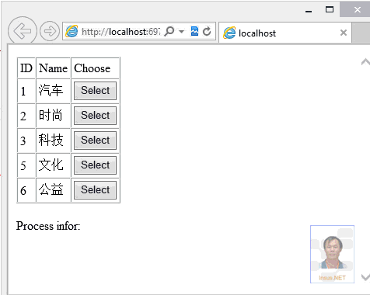Click Select button for row 汽车
The image size is (370, 295).
[x=96, y=91]
